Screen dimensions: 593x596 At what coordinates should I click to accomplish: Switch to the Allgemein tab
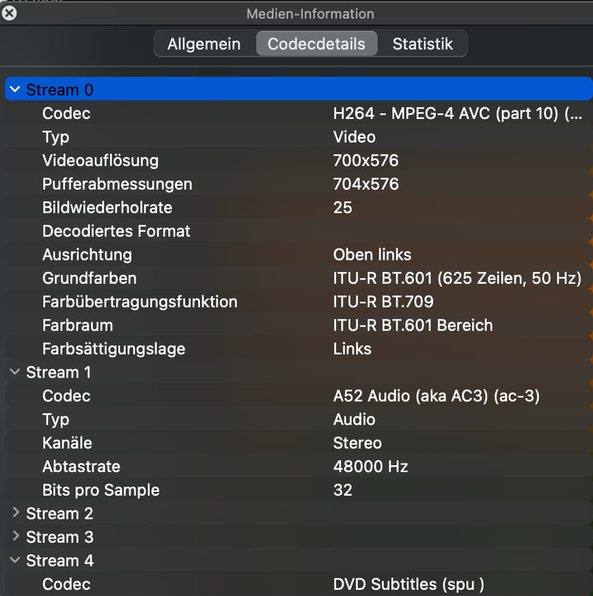pos(204,44)
